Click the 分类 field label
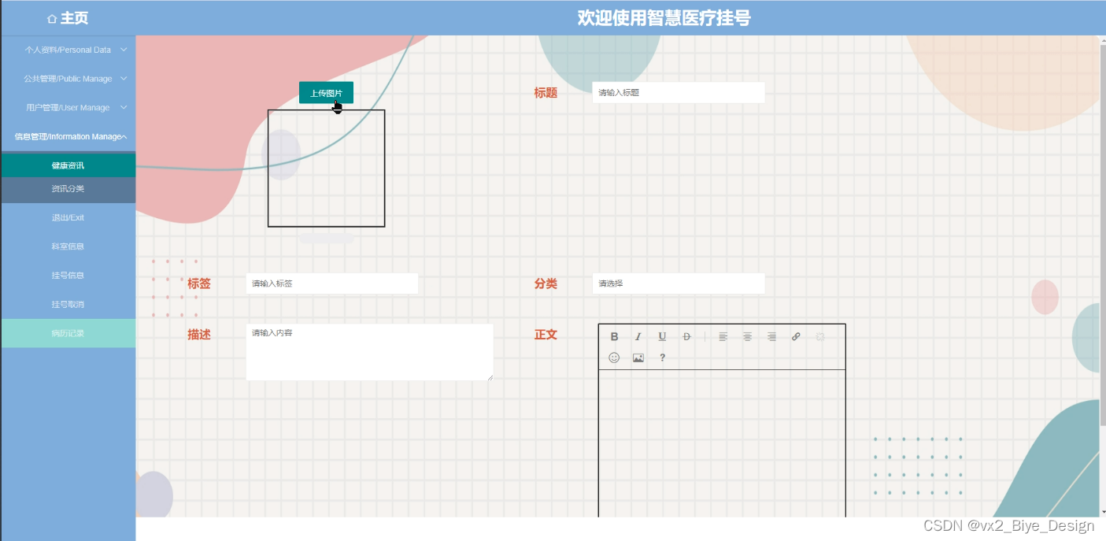Screen dimensions: 1106x541 click(546, 283)
